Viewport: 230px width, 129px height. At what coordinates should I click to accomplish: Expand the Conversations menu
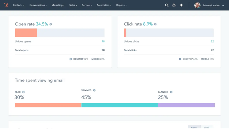(x=38, y=5)
